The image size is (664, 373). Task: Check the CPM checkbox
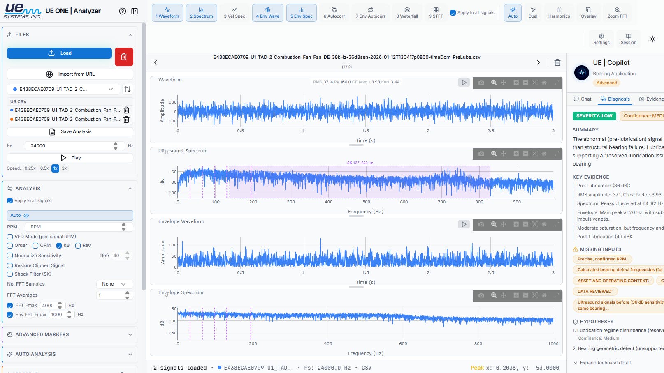(35, 245)
